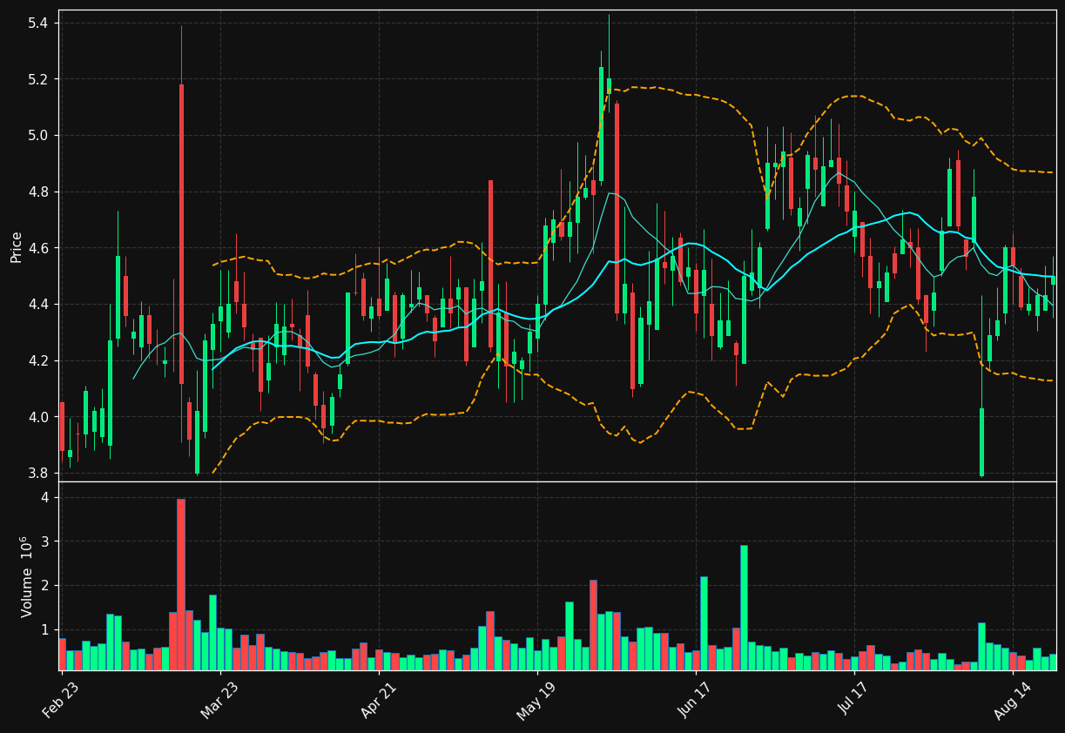Select the tallest red candle reaching 5.18

coord(181,234)
